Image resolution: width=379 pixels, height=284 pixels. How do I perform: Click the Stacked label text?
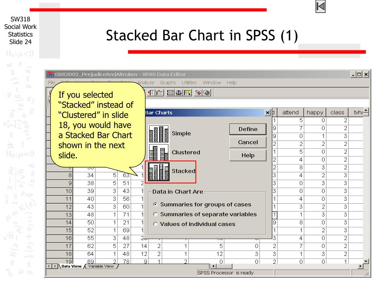click(x=184, y=171)
